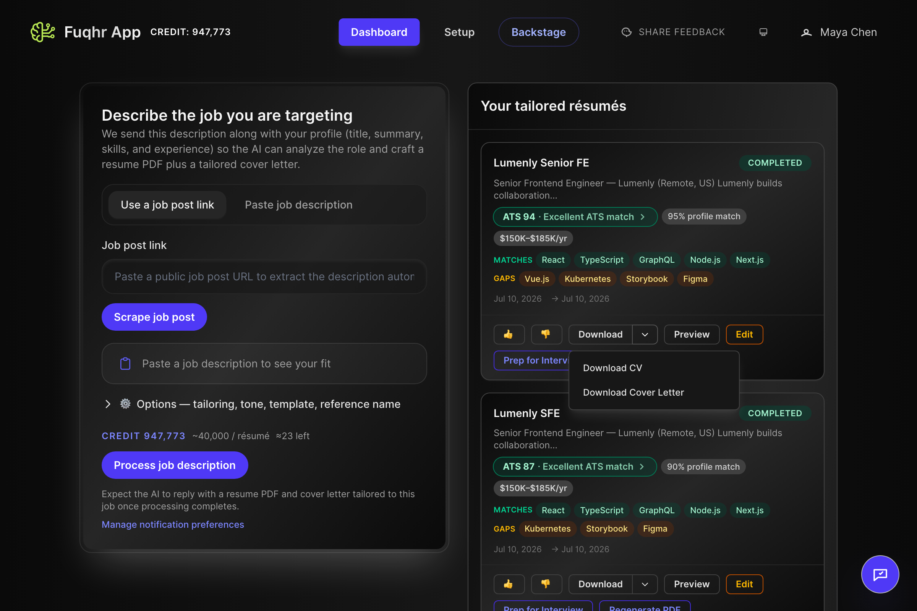Image resolution: width=917 pixels, height=611 pixels.
Task: Toggle download dropdown arrow for Lumenly Senior FE
Action: pos(645,335)
